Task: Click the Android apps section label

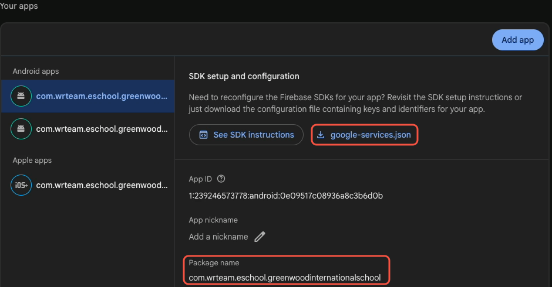Action: pyautogui.click(x=36, y=71)
